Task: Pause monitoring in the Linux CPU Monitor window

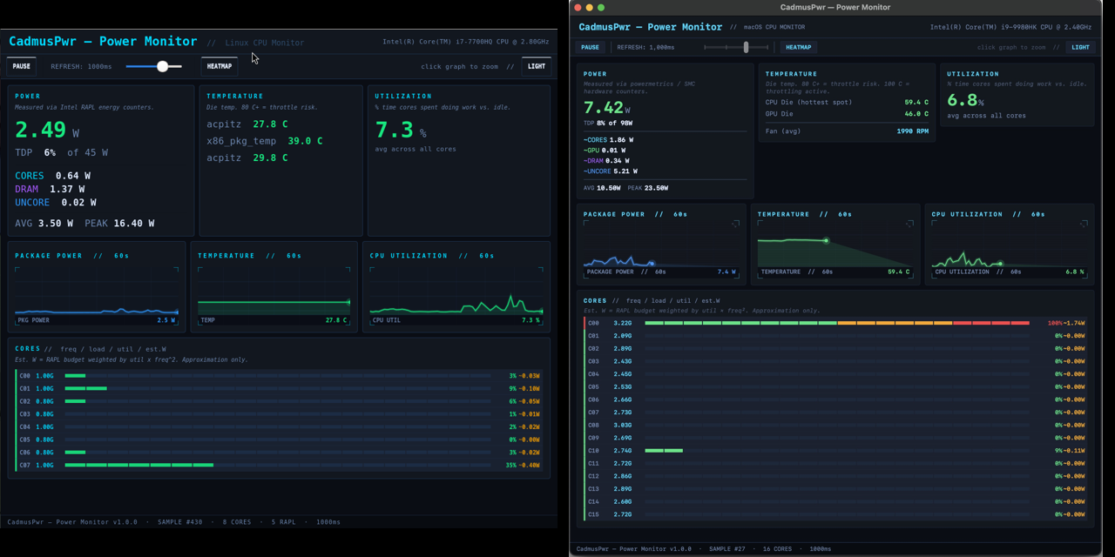Action: pos(22,66)
